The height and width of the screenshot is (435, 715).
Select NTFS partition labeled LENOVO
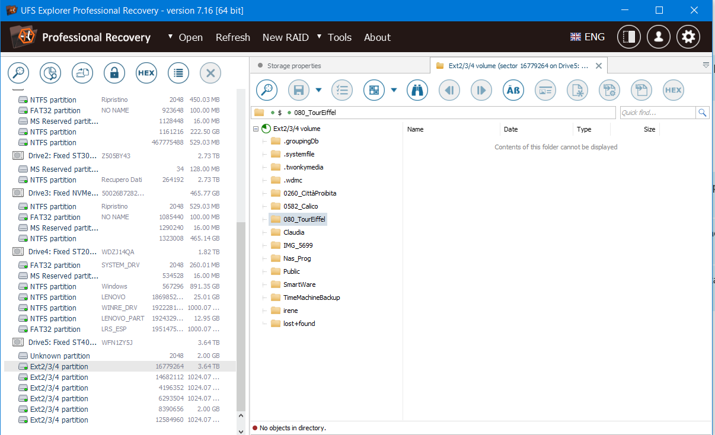pyautogui.click(x=119, y=298)
